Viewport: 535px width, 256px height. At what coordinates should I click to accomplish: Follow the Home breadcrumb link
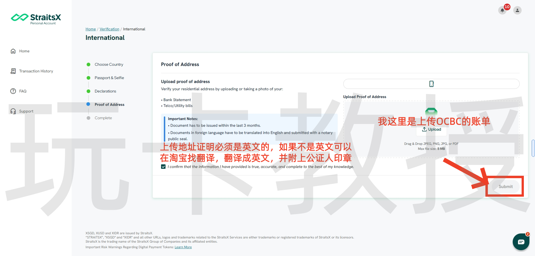(x=91, y=29)
